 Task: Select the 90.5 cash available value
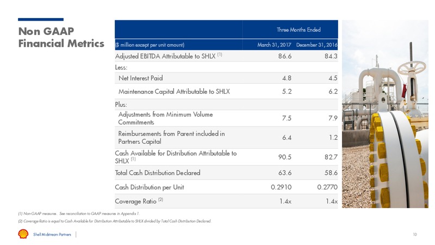[285, 157]
